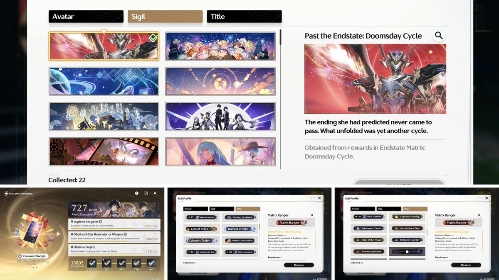Choose the Darkness Repeller title badge
This screenshot has width=499, height=280.
(x=406, y=240)
